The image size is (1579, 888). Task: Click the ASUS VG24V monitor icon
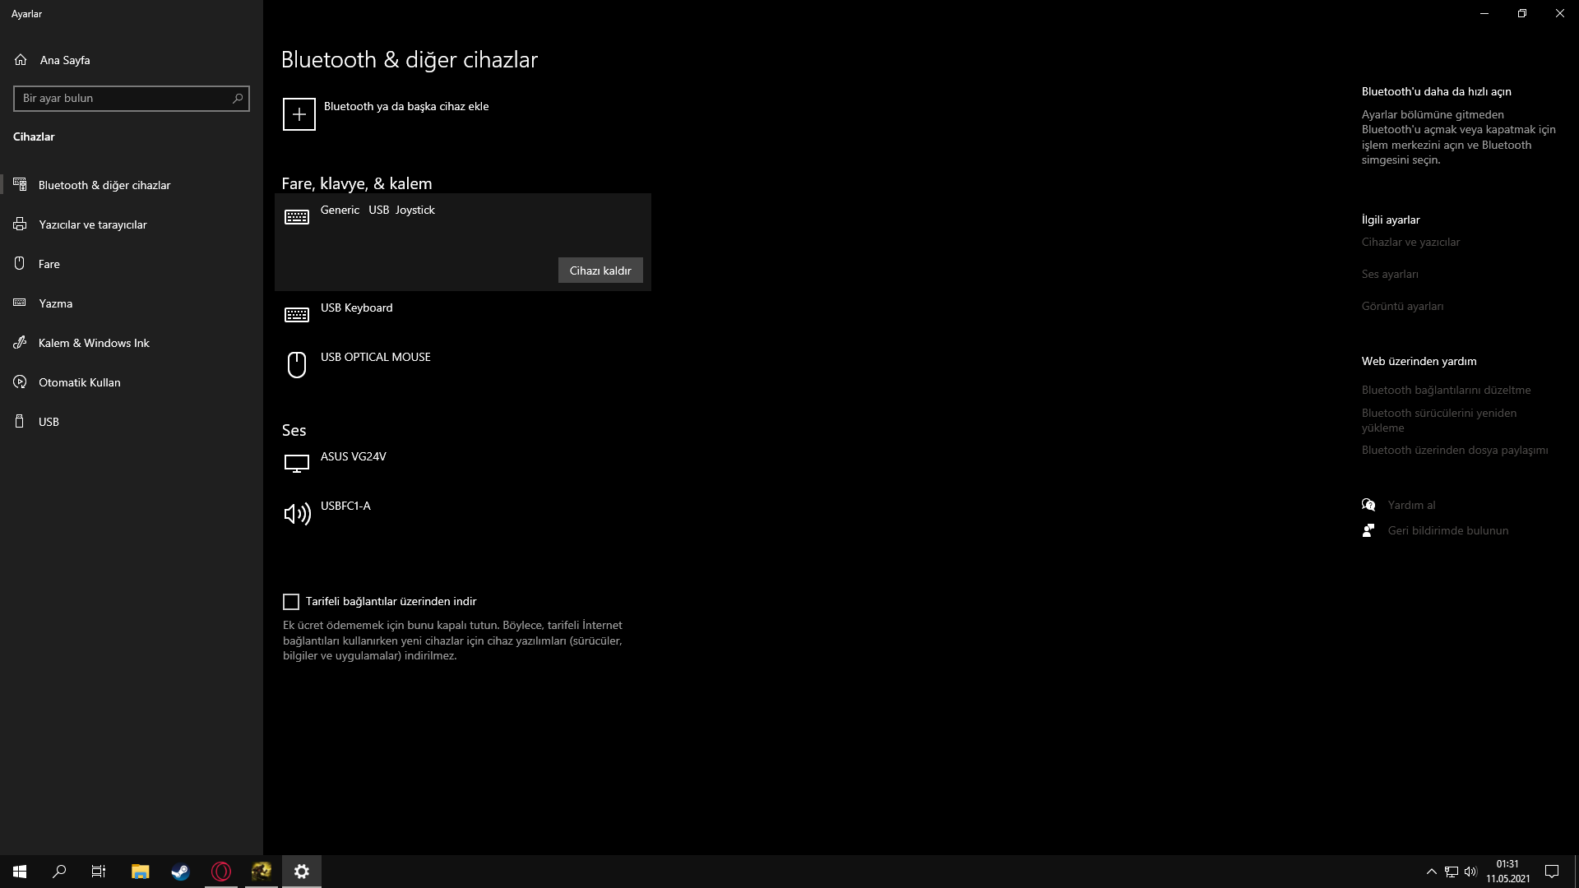(297, 464)
